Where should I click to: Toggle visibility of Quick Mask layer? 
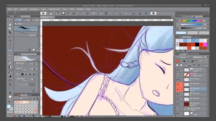pyautogui.click(x=178, y=75)
